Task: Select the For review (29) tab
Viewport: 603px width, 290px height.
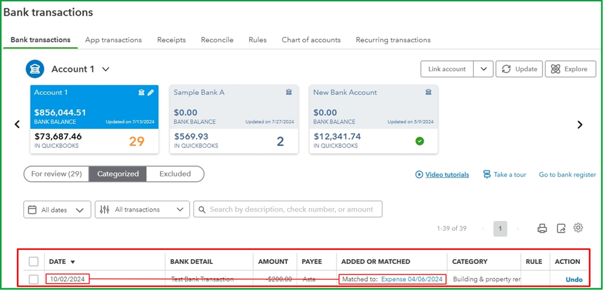Action: click(57, 174)
